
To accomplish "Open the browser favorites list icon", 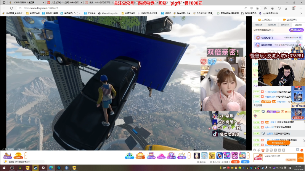I will coord(265,8).
